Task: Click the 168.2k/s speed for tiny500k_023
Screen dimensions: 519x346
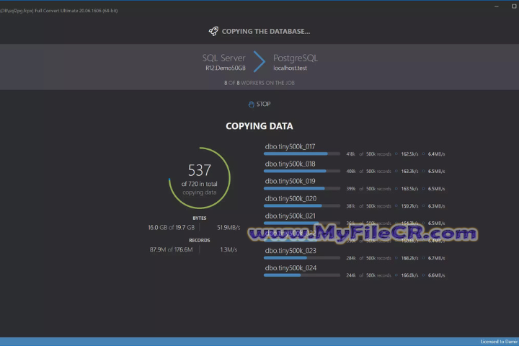Action: (x=409, y=258)
